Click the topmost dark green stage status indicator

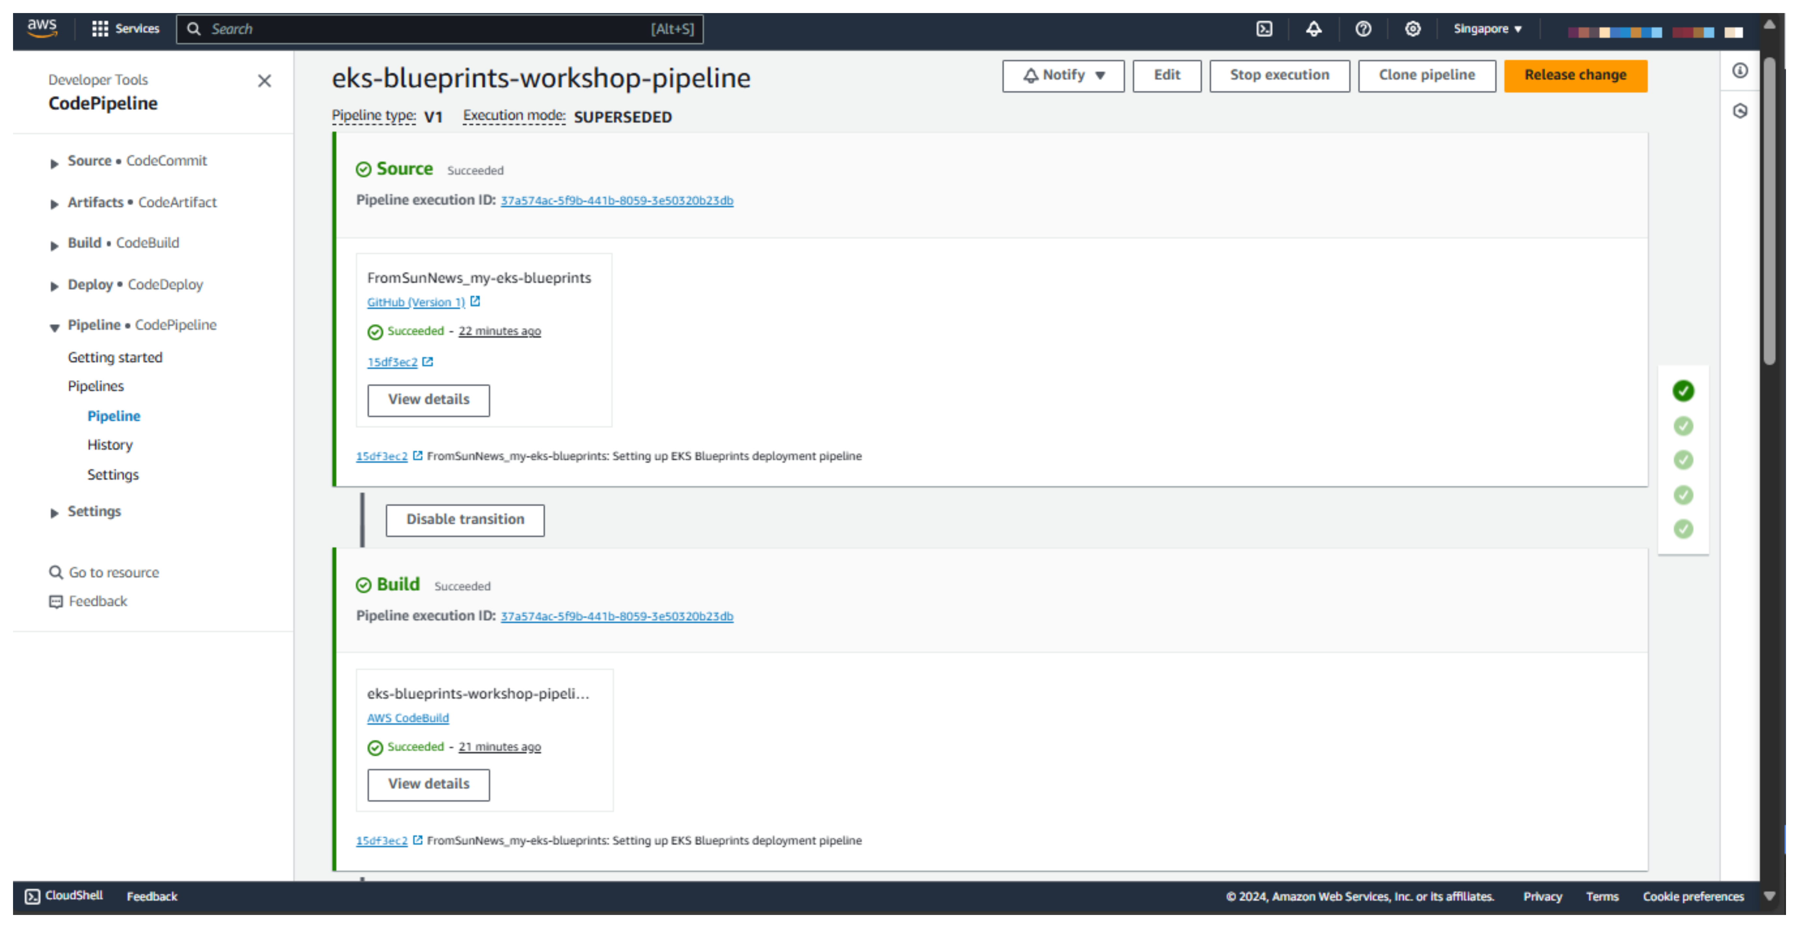point(1683,391)
